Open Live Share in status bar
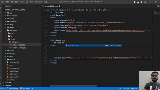This screenshot has height=90, width=160. pos(25,88)
